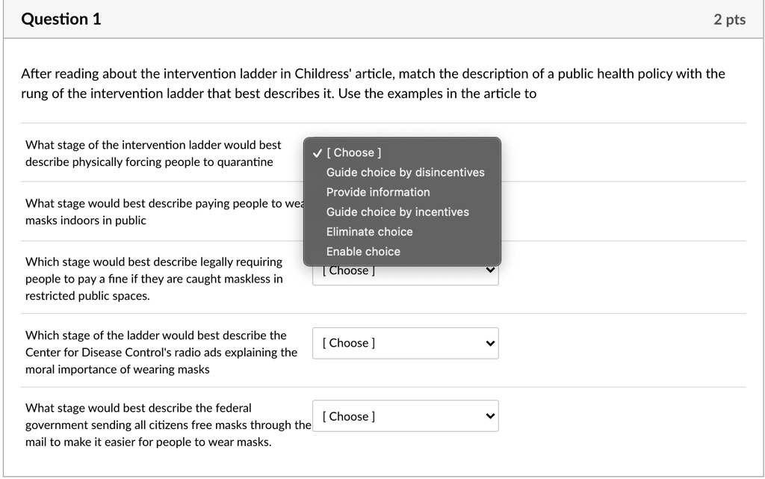Click the prompt about fines for being maskless
765x479 pixels.
click(x=154, y=279)
